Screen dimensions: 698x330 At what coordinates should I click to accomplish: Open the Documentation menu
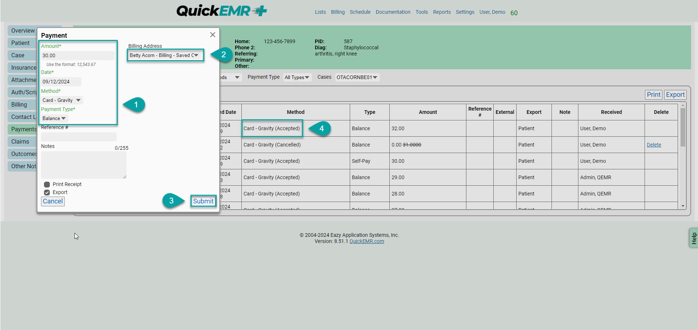pyautogui.click(x=393, y=12)
